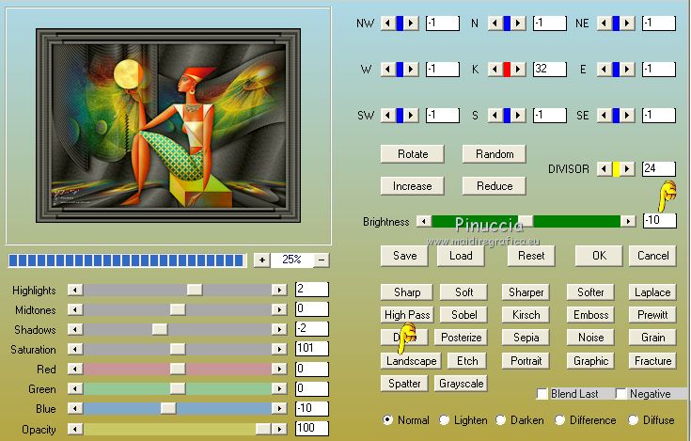Viewport: 691px width, 441px height.
Task: Apply the Landscape preset
Action: (411, 361)
